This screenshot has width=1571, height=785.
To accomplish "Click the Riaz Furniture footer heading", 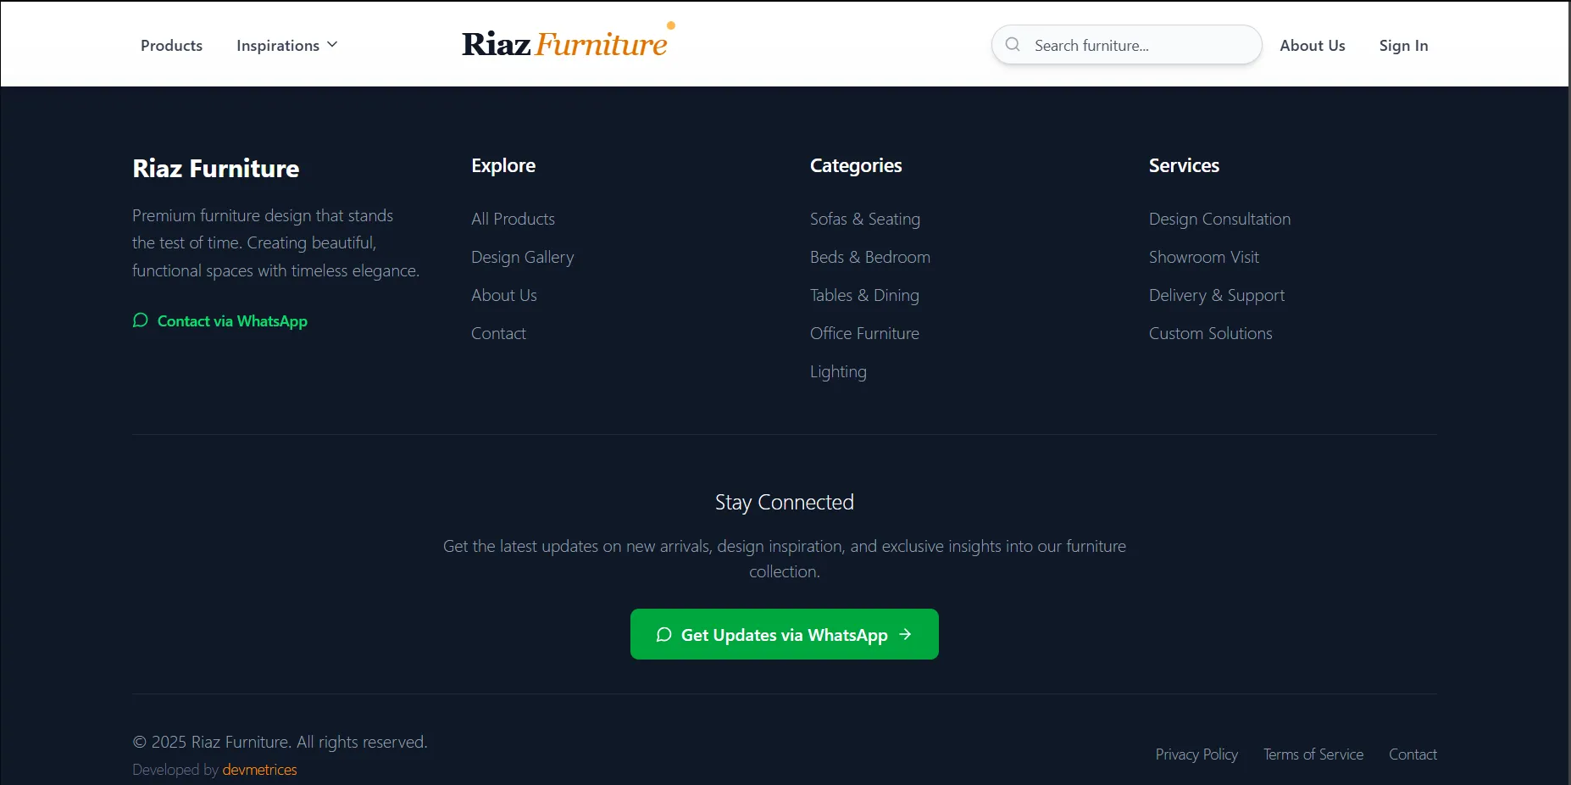I will coord(216,169).
